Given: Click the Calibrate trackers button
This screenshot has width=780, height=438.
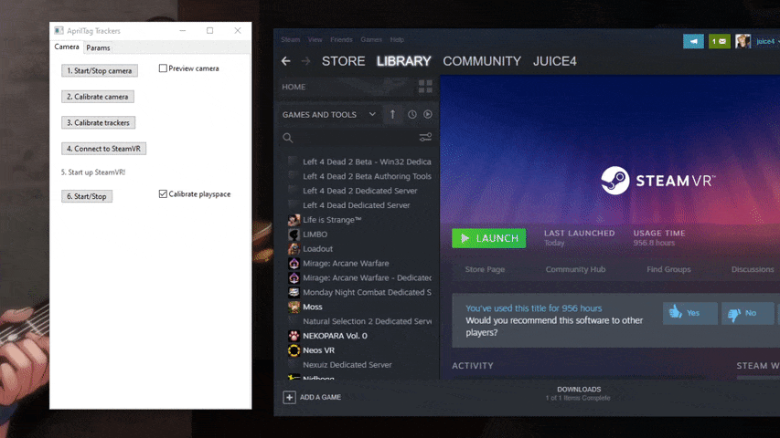Looking at the screenshot, I should [98, 122].
